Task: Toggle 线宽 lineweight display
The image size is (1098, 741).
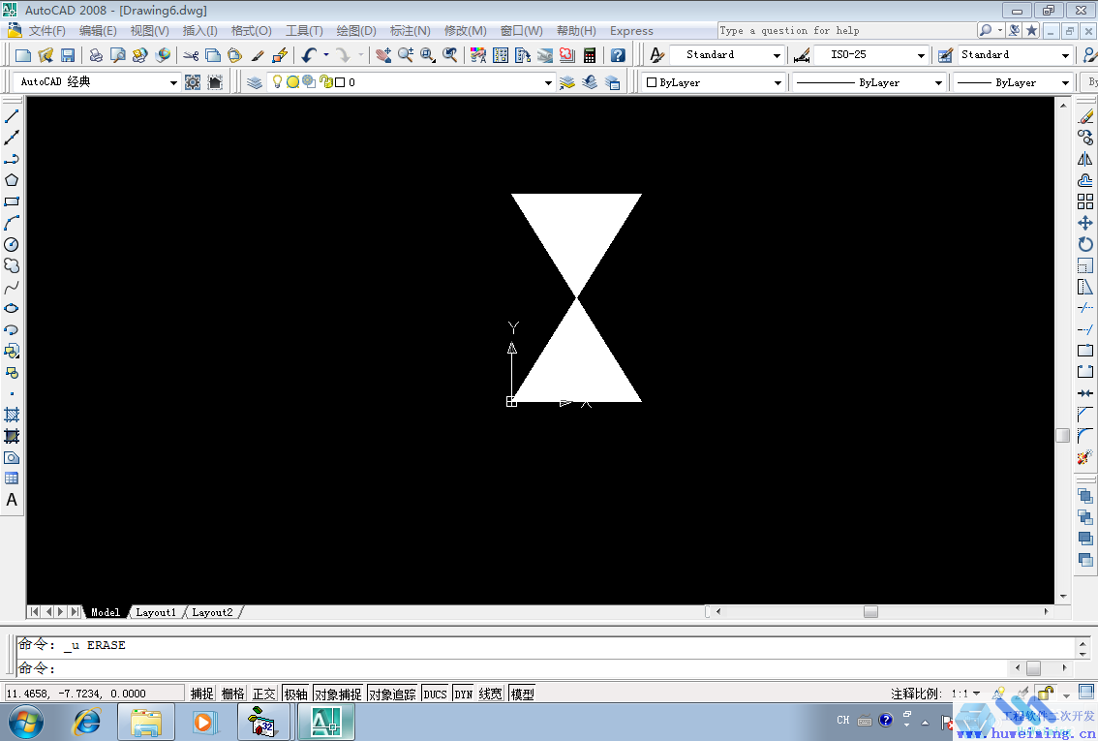Action: 490,694
